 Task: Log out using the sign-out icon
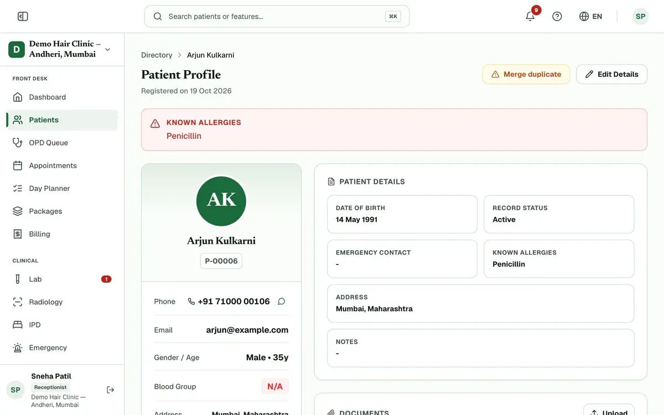(111, 390)
